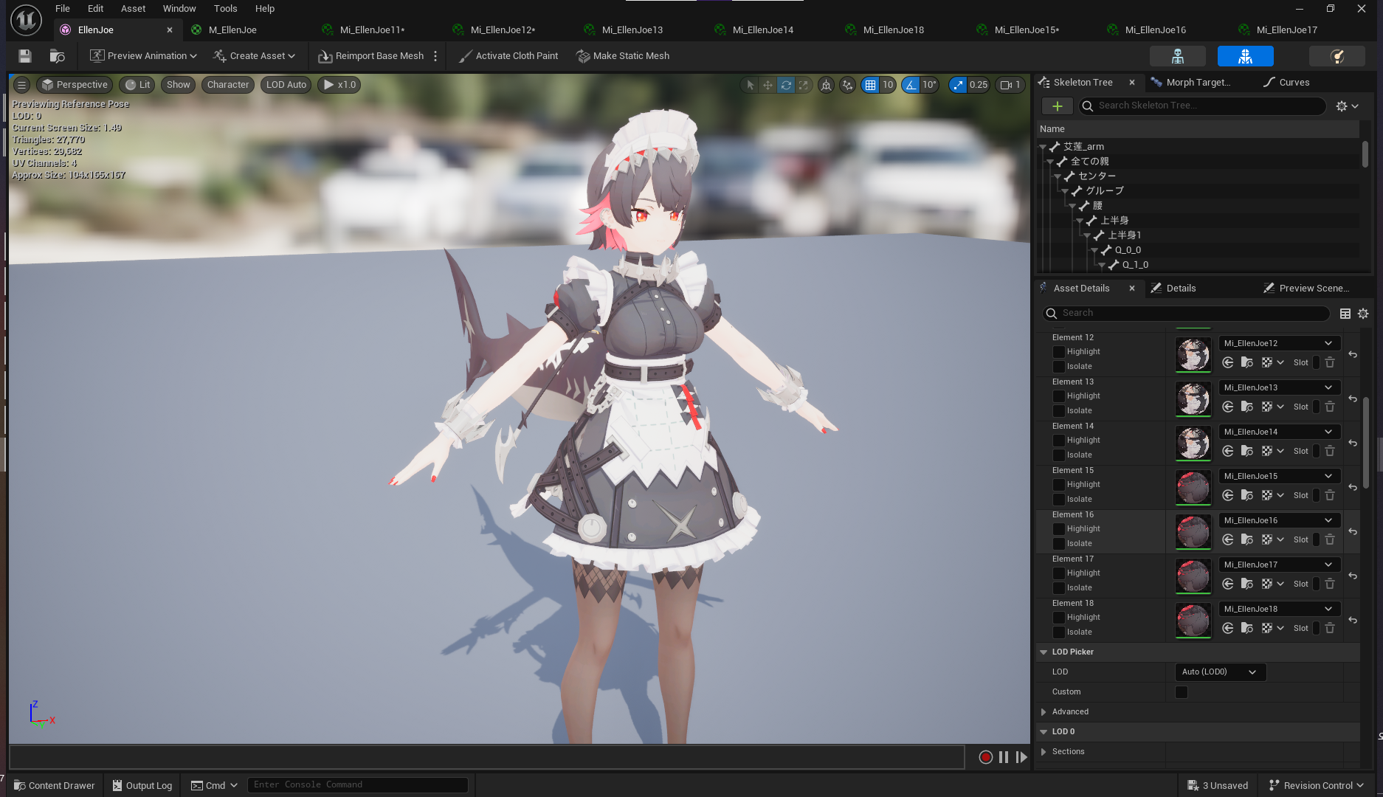Open Asset Details settings gear
1383x797 pixels.
pyautogui.click(x=1363, y=314)
